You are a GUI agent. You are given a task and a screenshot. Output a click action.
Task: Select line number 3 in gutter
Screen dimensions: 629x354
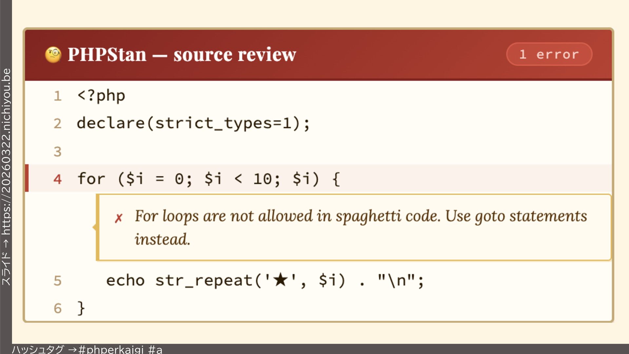point(58,152)
